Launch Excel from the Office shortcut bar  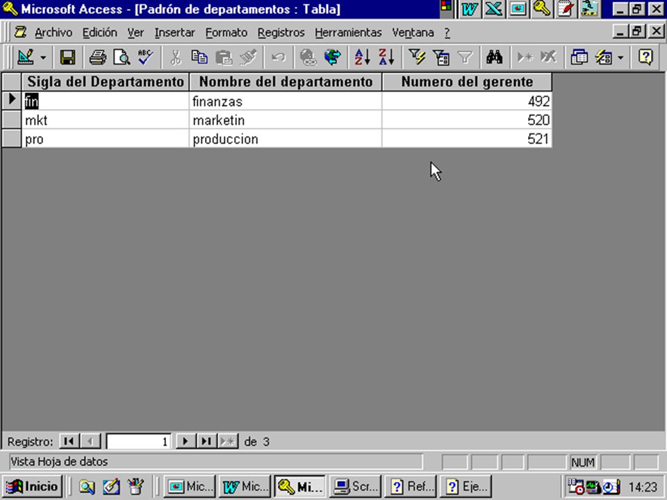[x=493, y=9]
